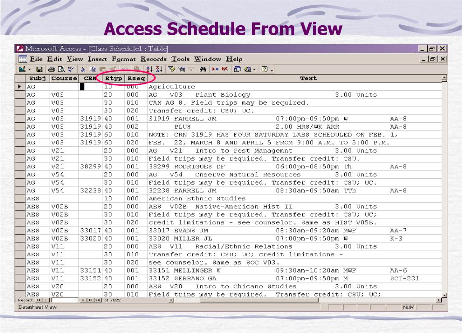Expand the New Object dropdown arrow
Viewport: 462px width, 333px height.
pyautogui.click(x=254, y=69)
